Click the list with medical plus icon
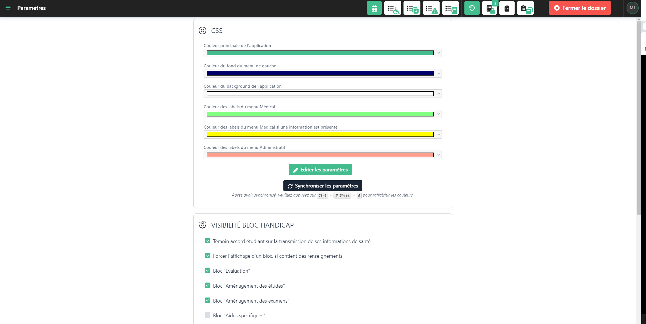Image resolution: width=646 pixels, height=324 pixels. pos(412,8)
